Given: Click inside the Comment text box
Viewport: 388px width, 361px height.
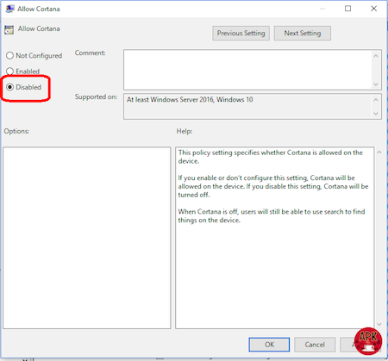Looking at the screenshot, I should pyautogui.click(x=247, y=70).
